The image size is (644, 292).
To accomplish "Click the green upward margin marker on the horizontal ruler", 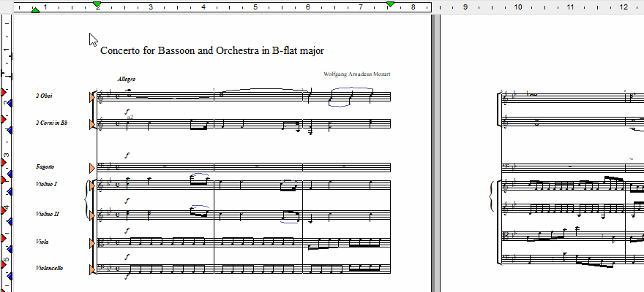I will click(x=36, y=9).
